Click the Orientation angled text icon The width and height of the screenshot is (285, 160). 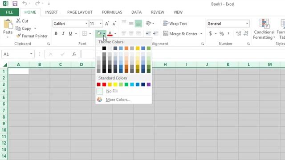click(148, 23)
